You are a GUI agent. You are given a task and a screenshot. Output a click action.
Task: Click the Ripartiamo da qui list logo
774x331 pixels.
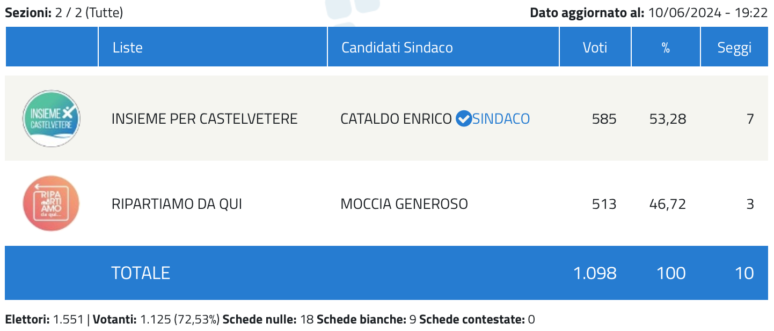pos(51,204)
